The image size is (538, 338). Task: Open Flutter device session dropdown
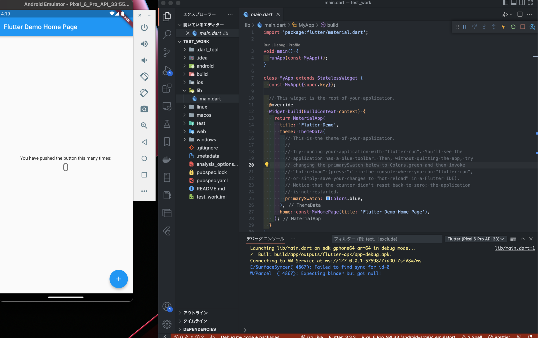point(475,239)
